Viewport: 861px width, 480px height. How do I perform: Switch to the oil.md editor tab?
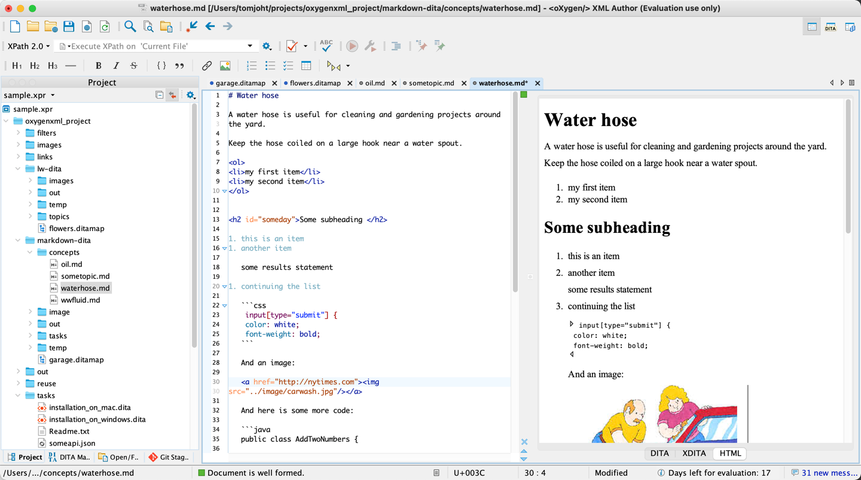pyautogui.click(x=374, y=83)
